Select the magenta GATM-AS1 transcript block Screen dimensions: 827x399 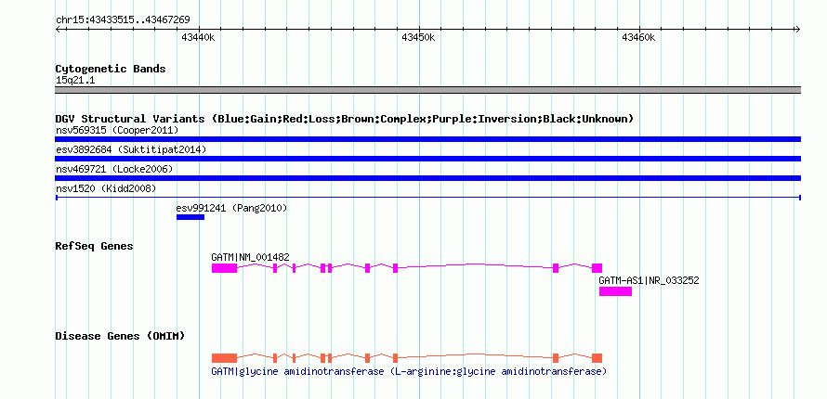(615, 291)
